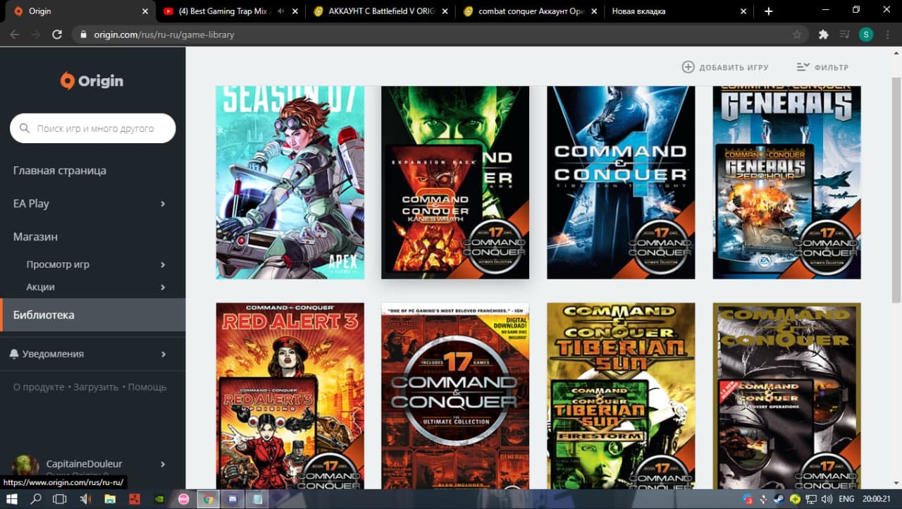
Task: Open Магазин section in the sidebar
Action: [35, 237]
